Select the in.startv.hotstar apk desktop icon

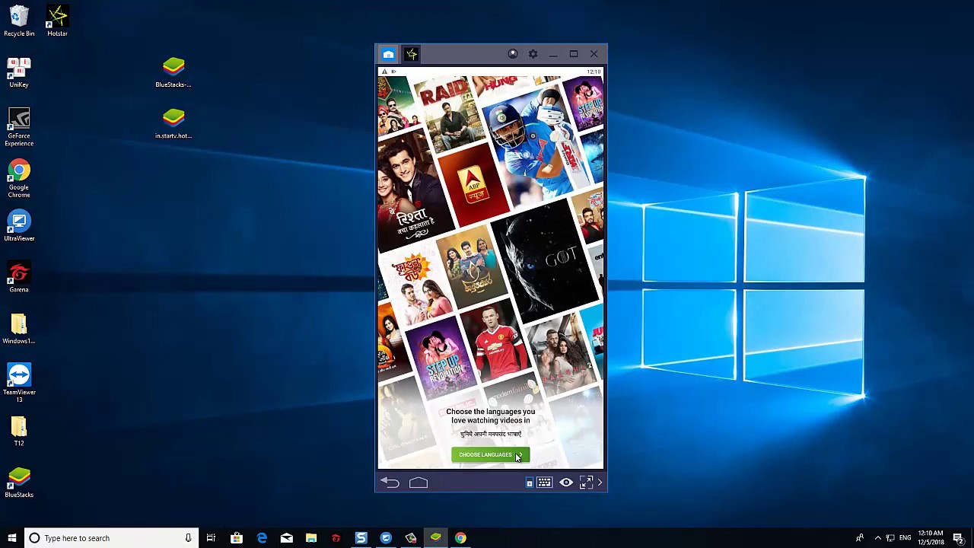tap(173, 123)
